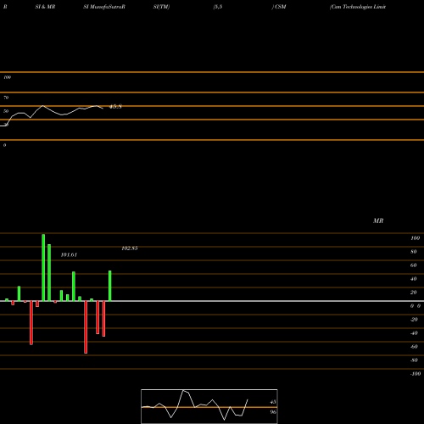The height and width of the screenshot is (424, 424).
Task: Click the 45 value in mini chart
Action: pyautogui.click(x=273, y=402)
